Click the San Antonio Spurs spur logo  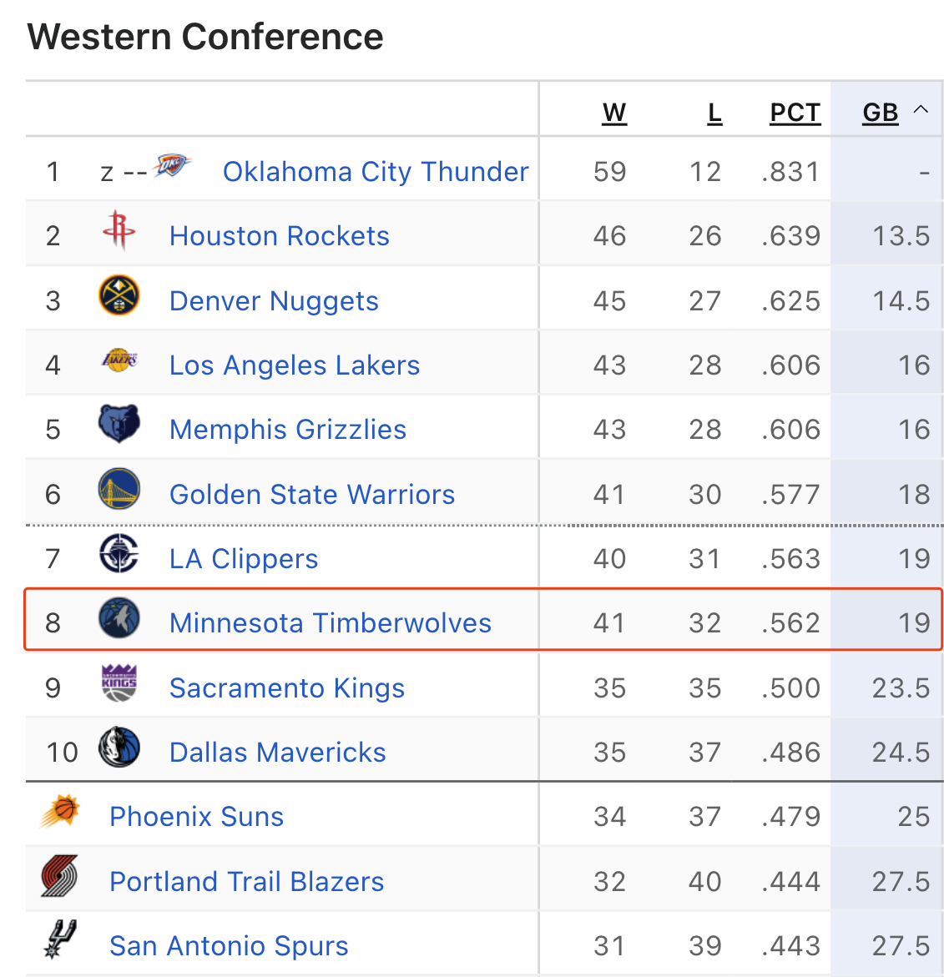60,939
